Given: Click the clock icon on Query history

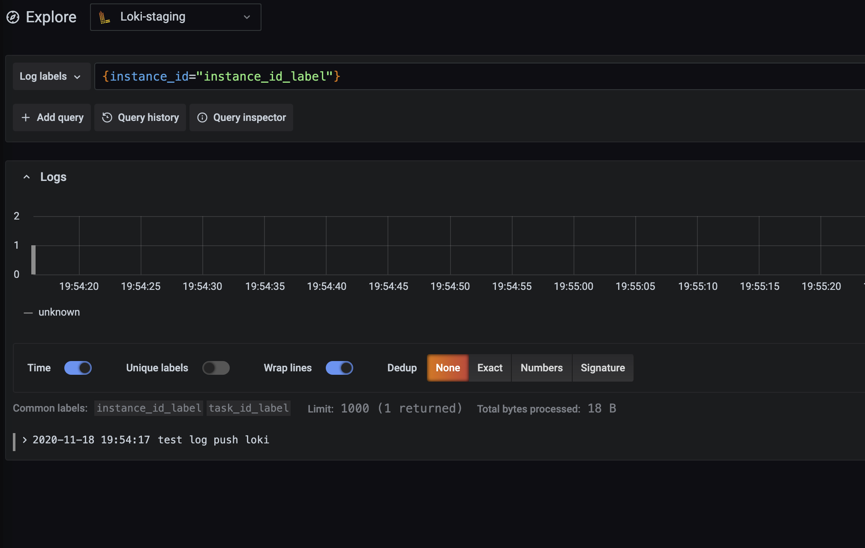Looking at the screenshot, I should point(108,117).
